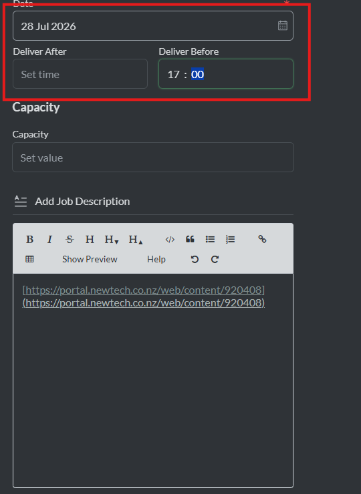361x494 pixels.
Task: Insert a blockquote using quote icon
Action: (190, 240)
